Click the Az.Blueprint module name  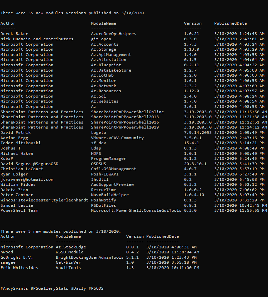click(x=106, y=65)
